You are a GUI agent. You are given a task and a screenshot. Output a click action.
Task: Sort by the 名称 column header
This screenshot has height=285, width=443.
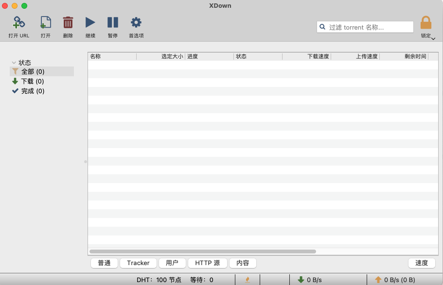coord(112,56)
